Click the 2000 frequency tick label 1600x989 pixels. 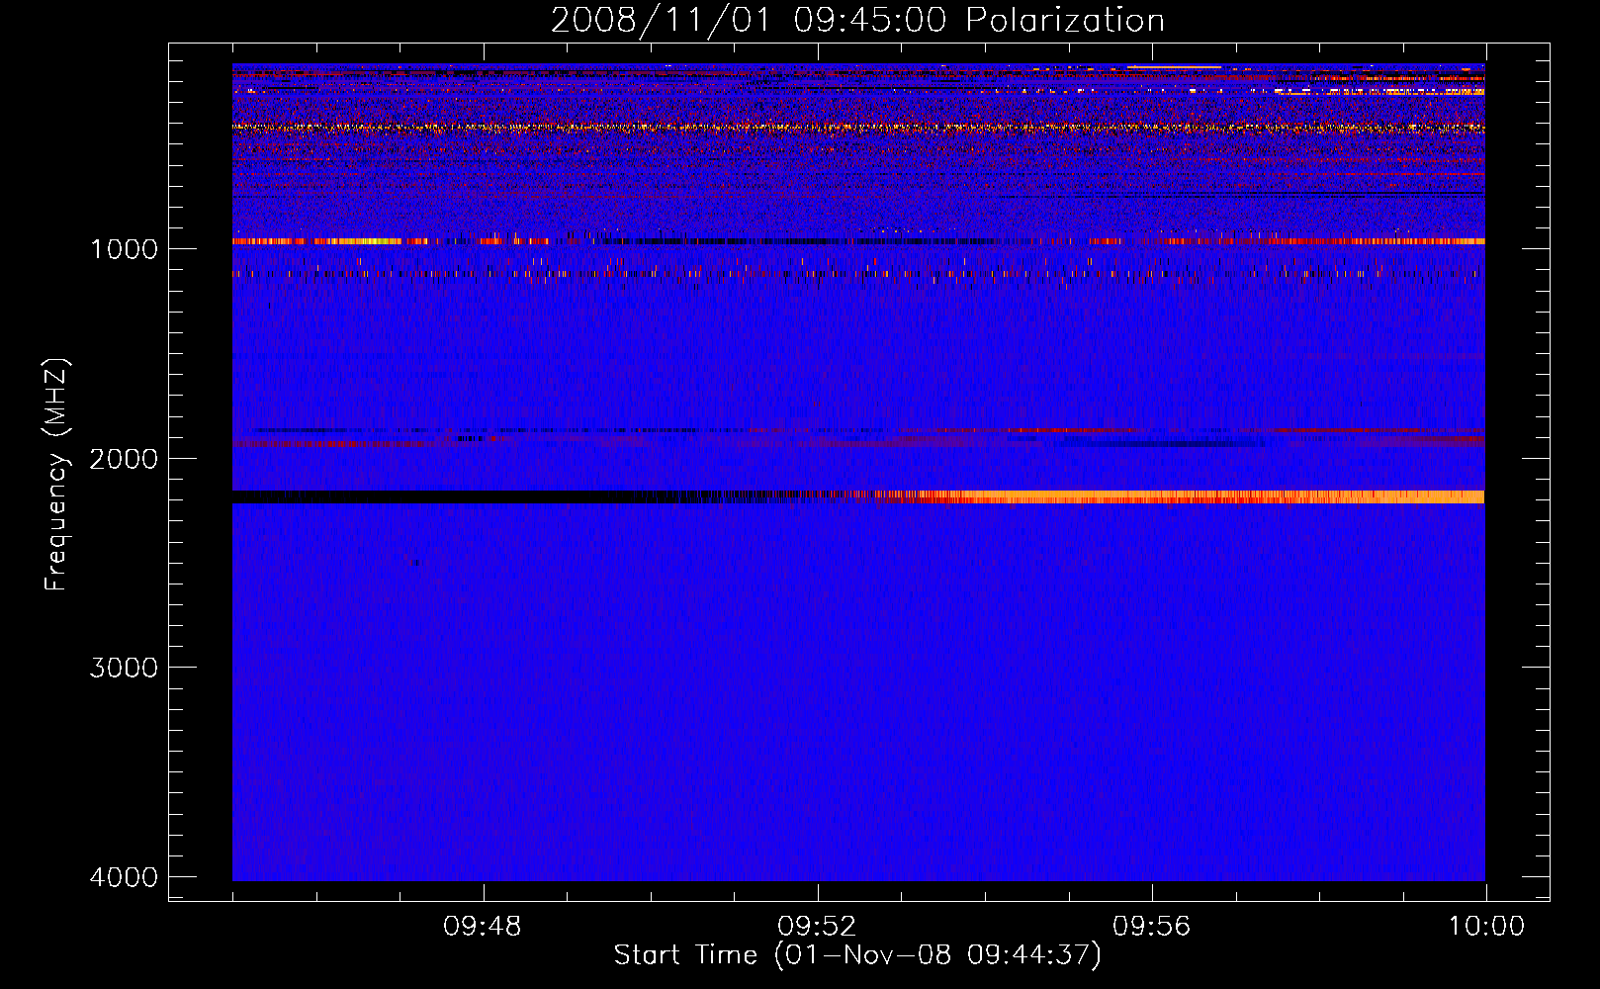coord(125,459)
